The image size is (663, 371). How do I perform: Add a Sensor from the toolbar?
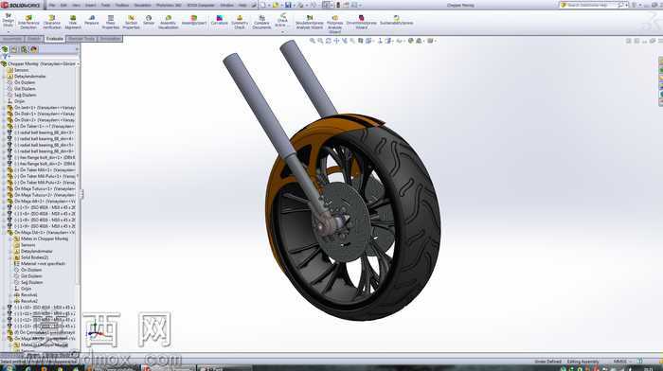[149, 21]
